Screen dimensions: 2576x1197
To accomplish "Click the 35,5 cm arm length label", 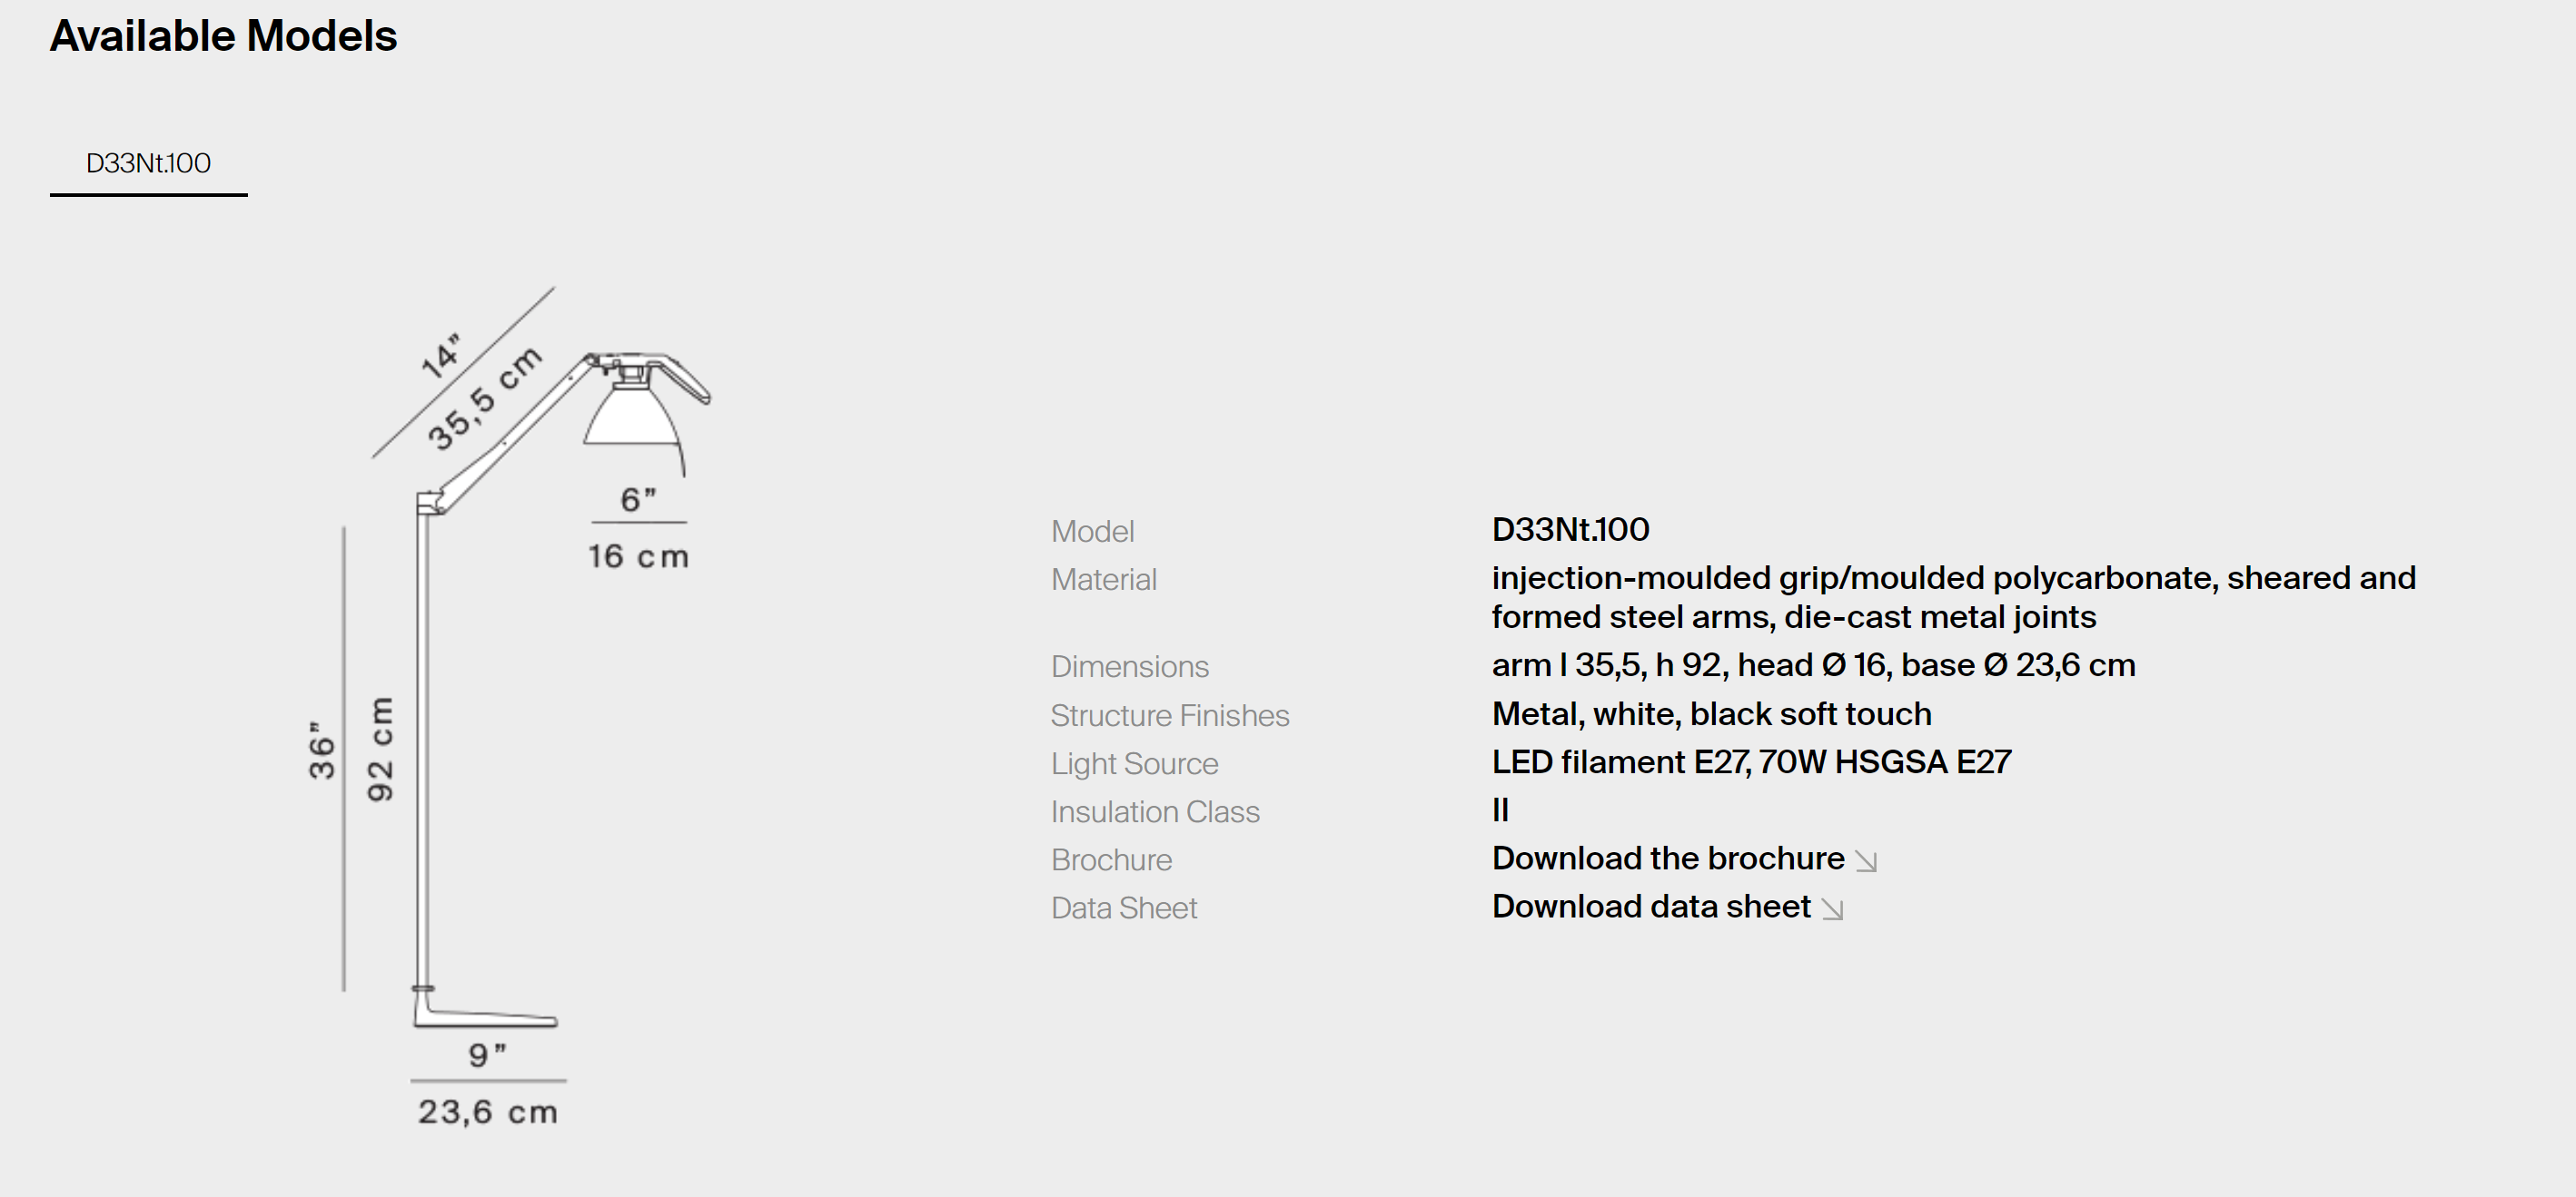I will click(x=484, y=398).
